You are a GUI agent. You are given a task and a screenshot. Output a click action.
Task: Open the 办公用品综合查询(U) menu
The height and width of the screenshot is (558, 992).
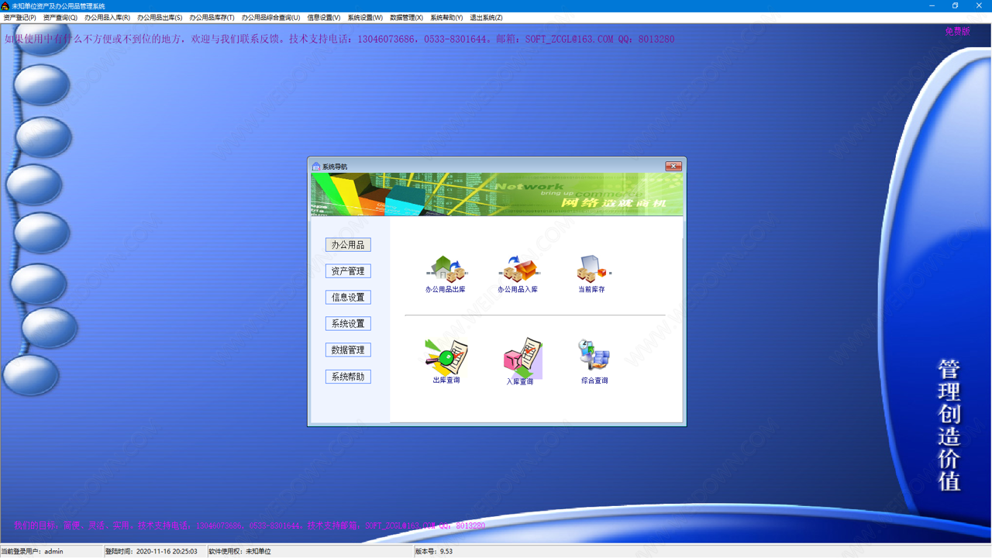pos(270,18)
